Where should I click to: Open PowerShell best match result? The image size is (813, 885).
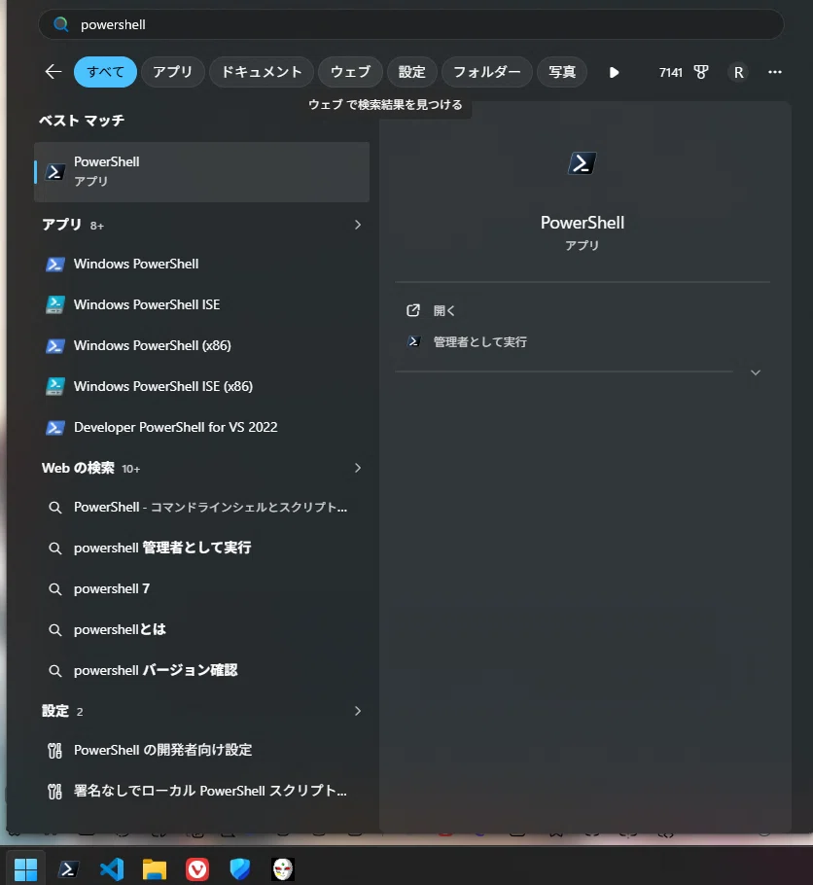coord(201,171)
